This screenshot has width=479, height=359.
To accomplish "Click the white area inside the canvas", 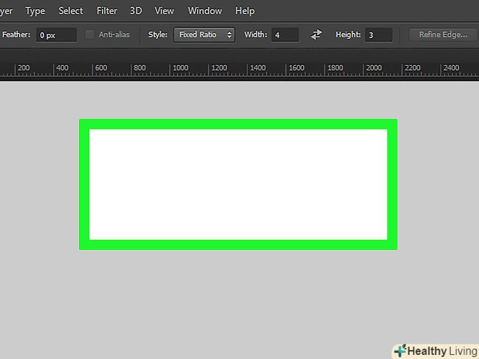I will (238, 184).
